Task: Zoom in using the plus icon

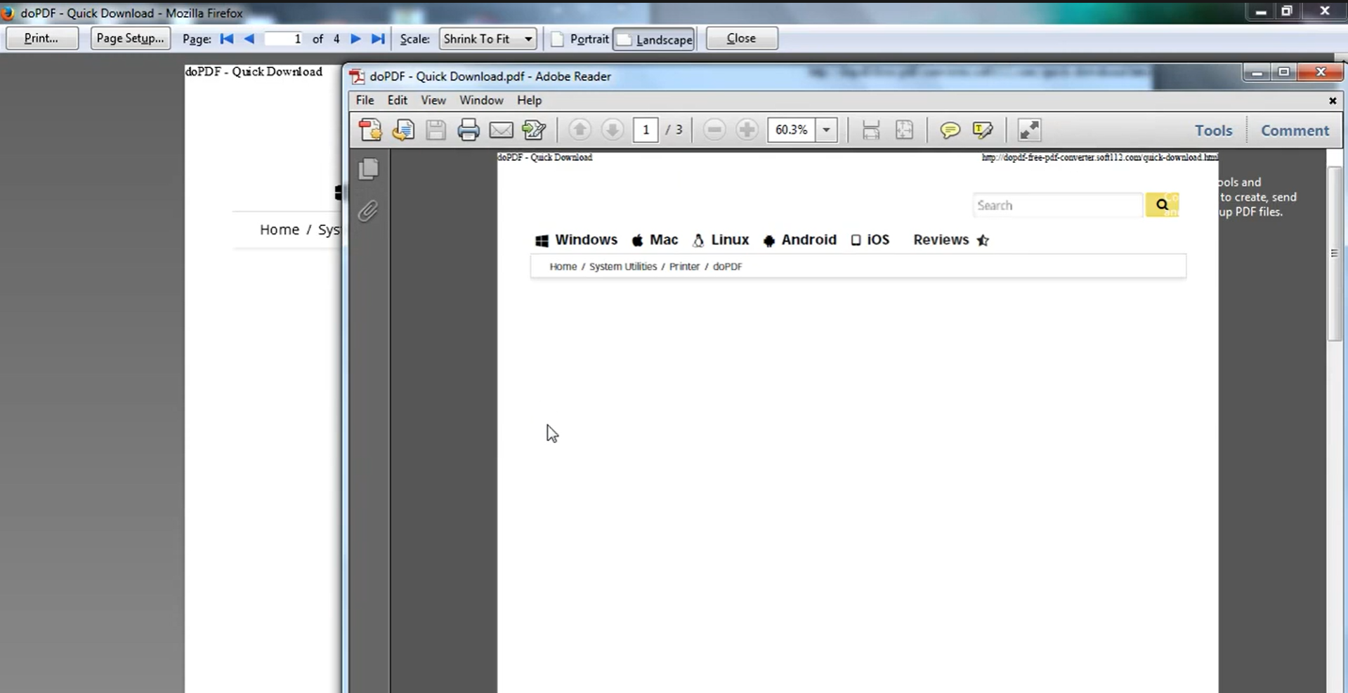Action: click(x=747, y=130)
